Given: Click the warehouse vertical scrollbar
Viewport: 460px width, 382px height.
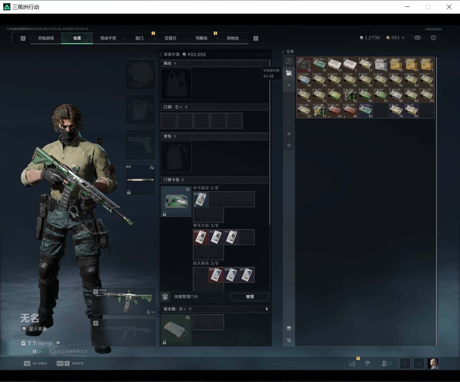Looking at the screenshot, I should click(x=436, y=201).
